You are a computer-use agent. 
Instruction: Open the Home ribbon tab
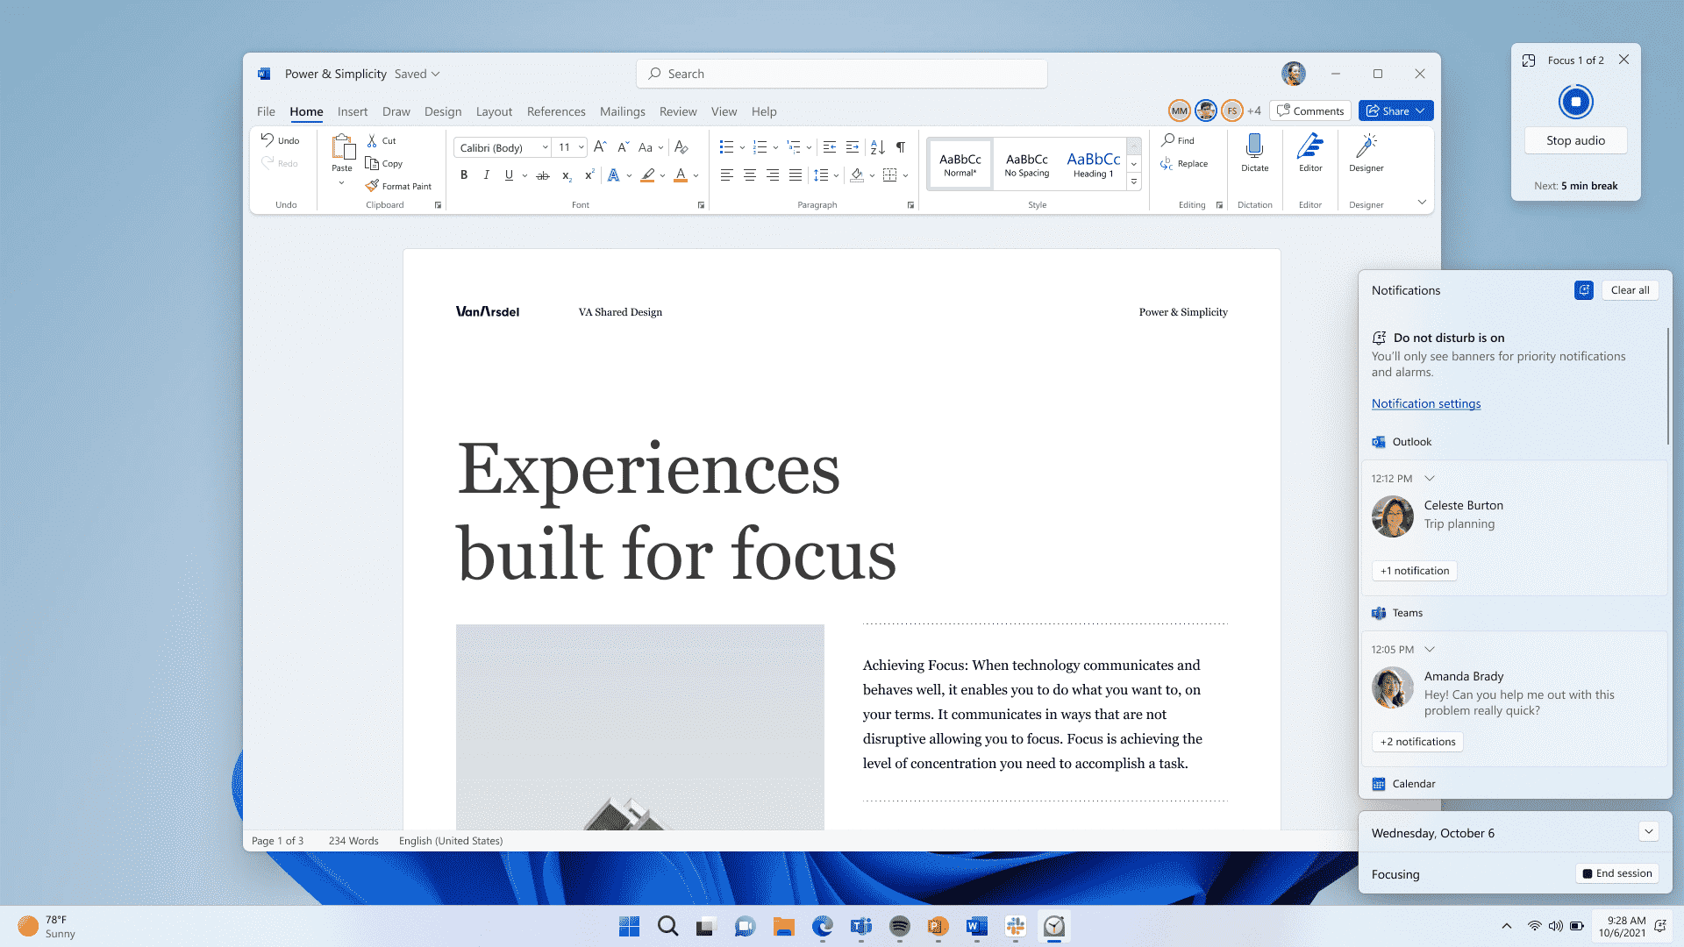[x=305, y=111]
